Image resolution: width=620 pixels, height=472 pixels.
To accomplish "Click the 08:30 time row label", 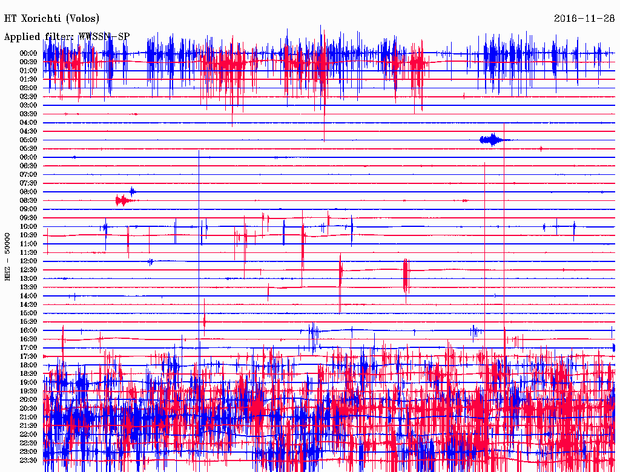I will click(28, 200).
